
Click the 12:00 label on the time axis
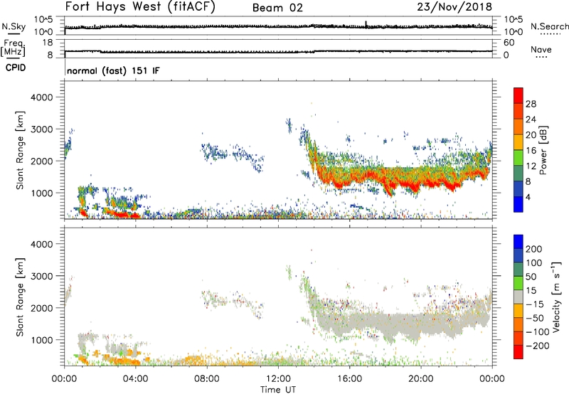pyautogui.click(x=278, y=379)
